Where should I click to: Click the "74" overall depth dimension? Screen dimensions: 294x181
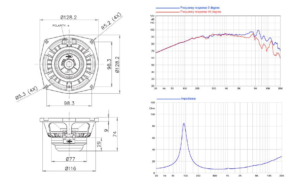115,134
